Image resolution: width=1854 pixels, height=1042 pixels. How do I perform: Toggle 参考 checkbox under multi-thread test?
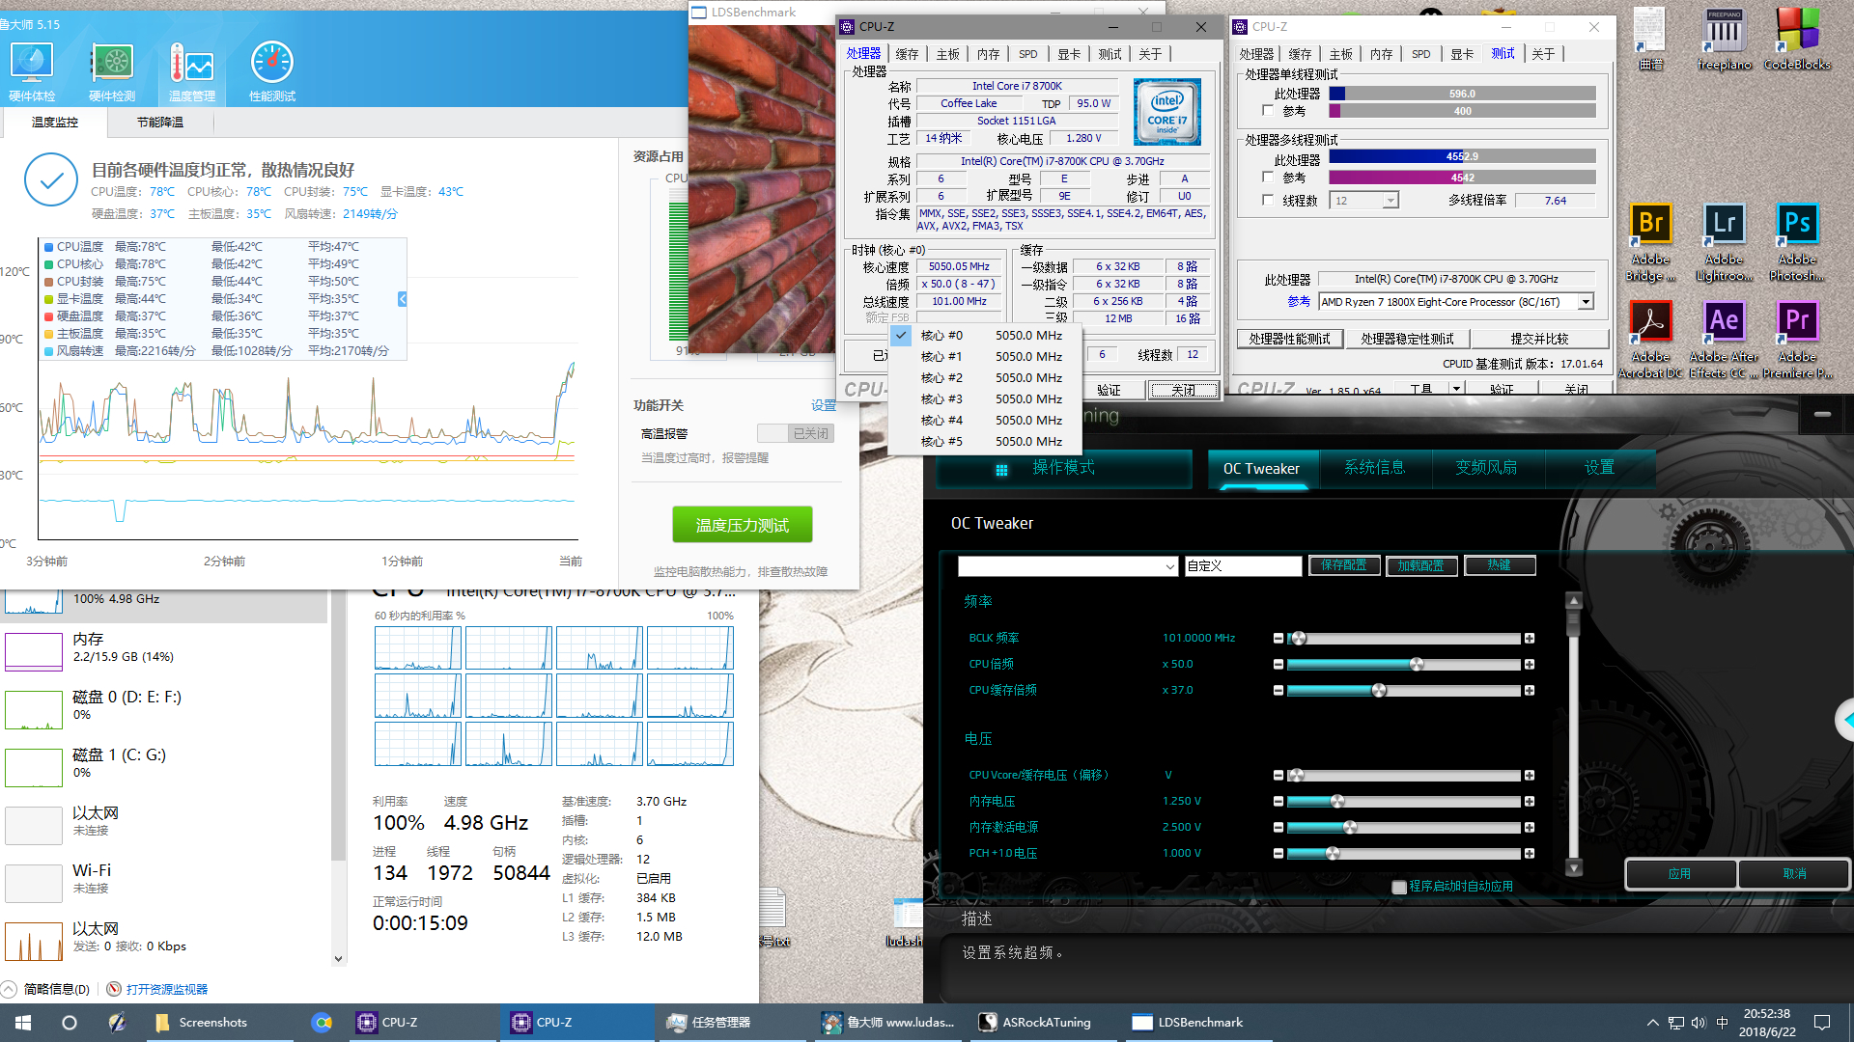tap(1269, 178)
